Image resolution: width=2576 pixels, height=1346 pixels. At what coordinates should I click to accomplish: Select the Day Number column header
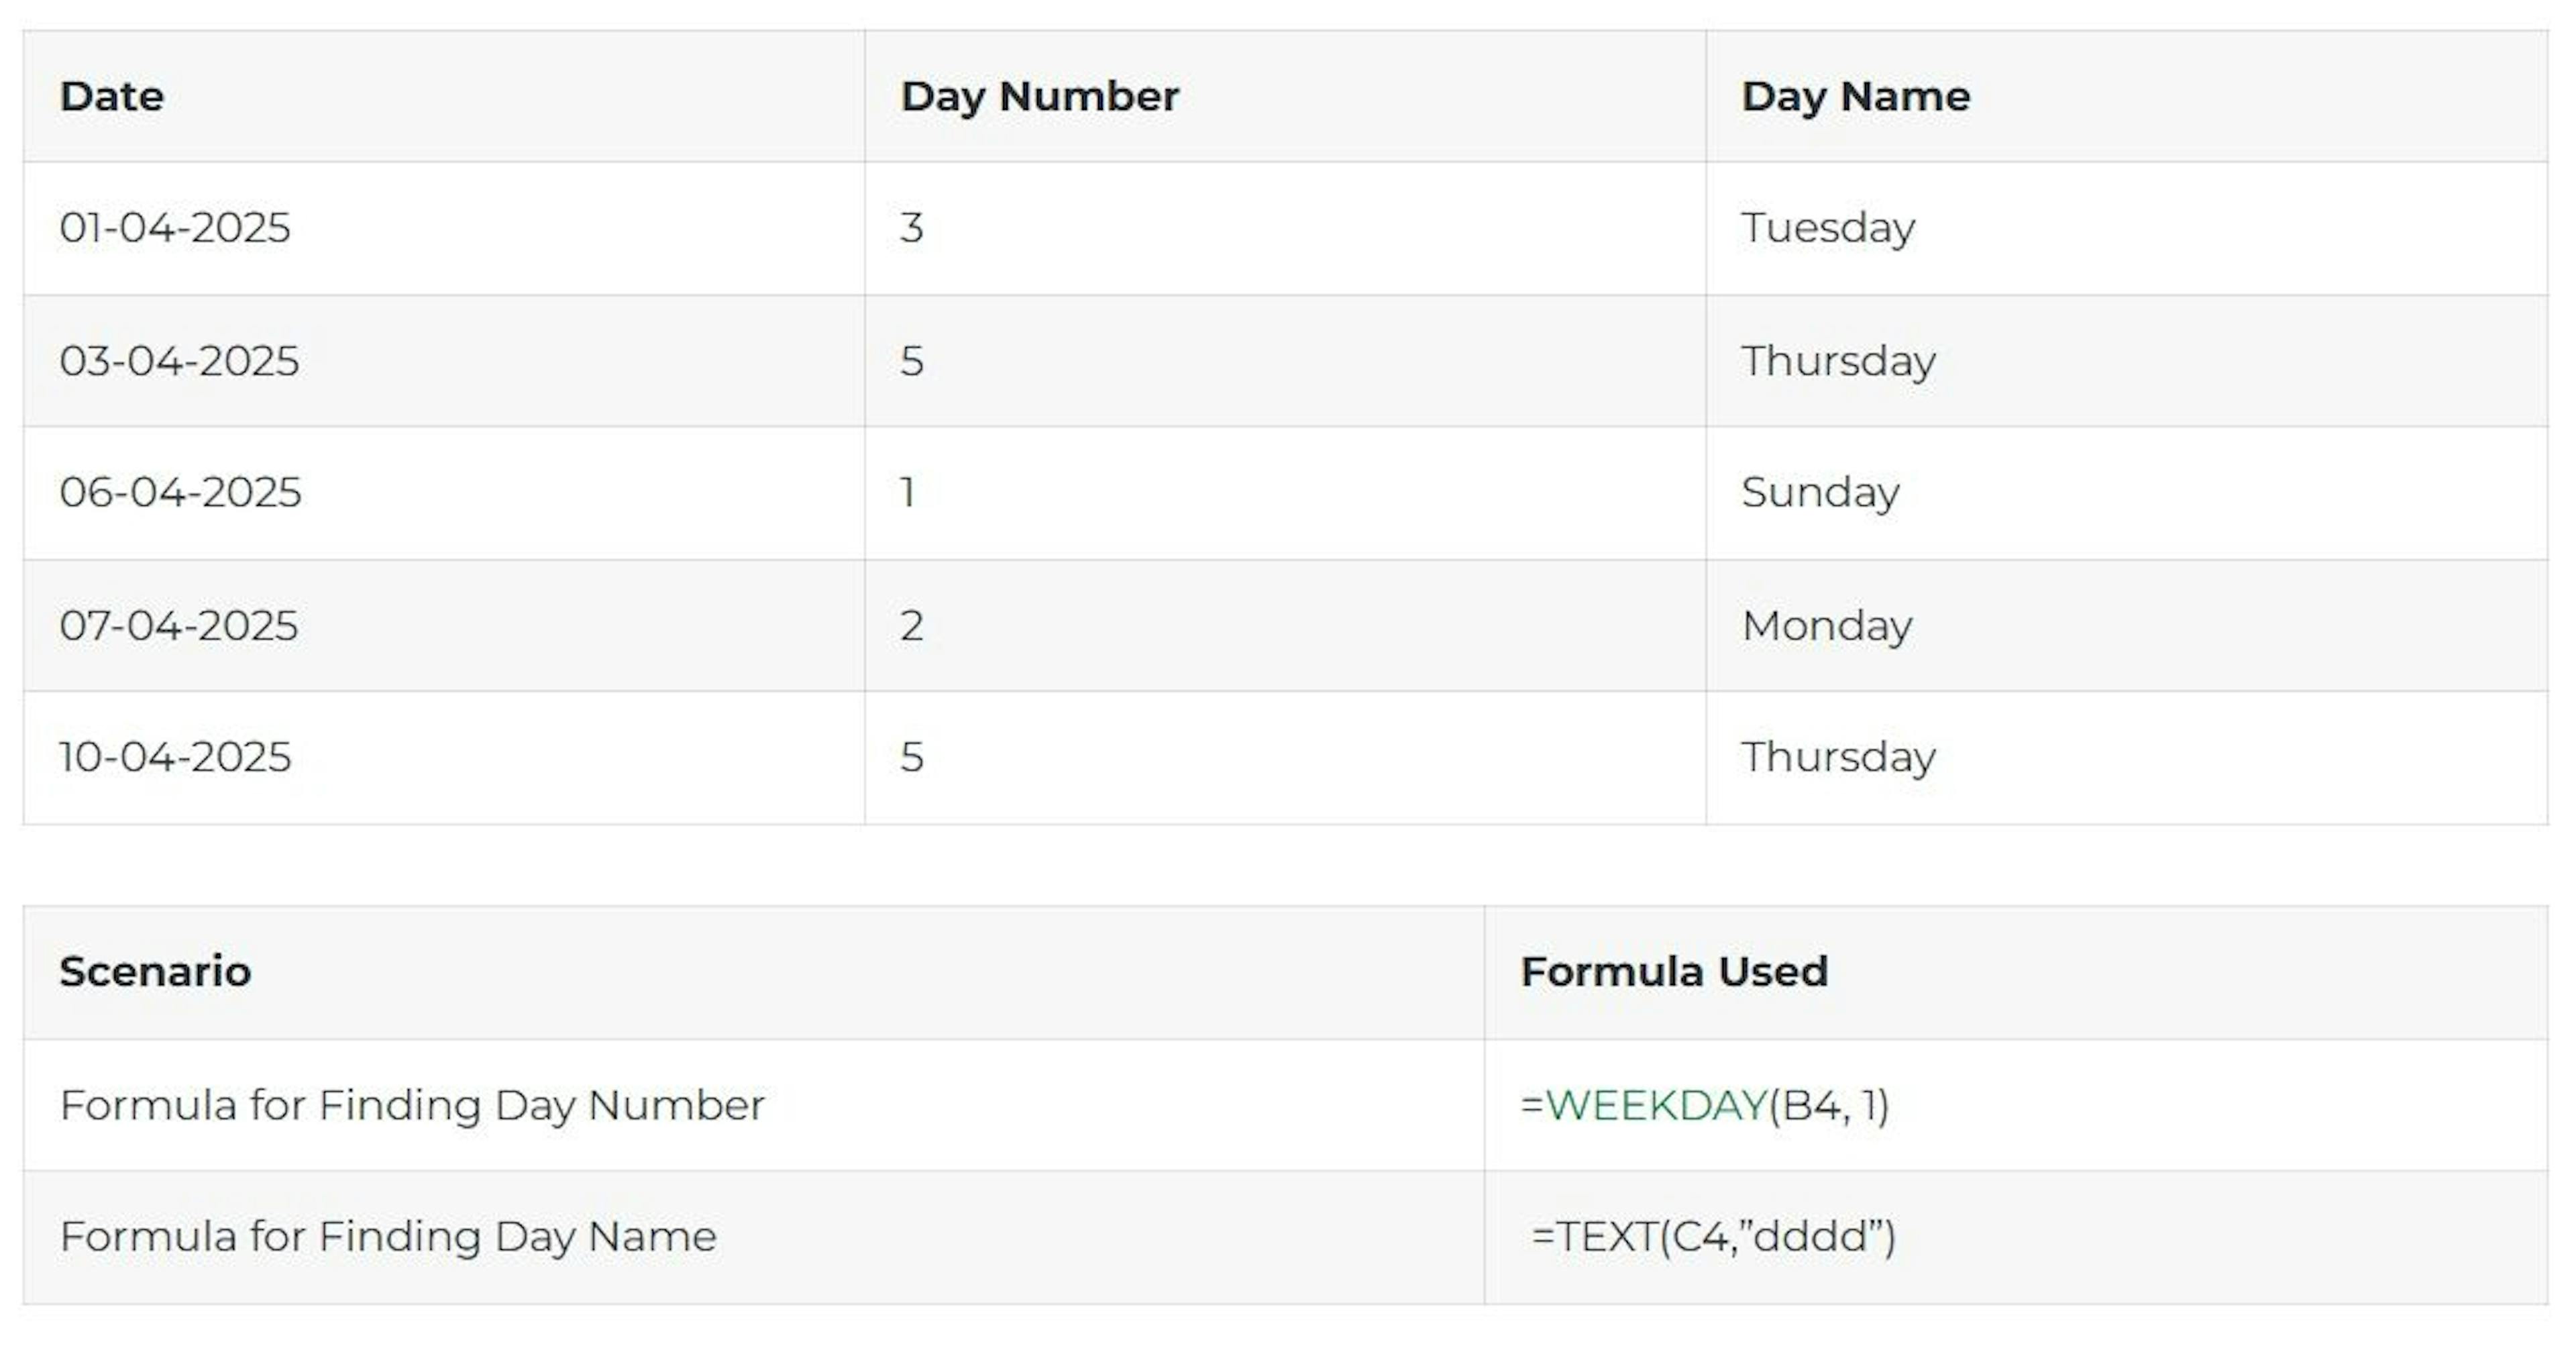1039,97
